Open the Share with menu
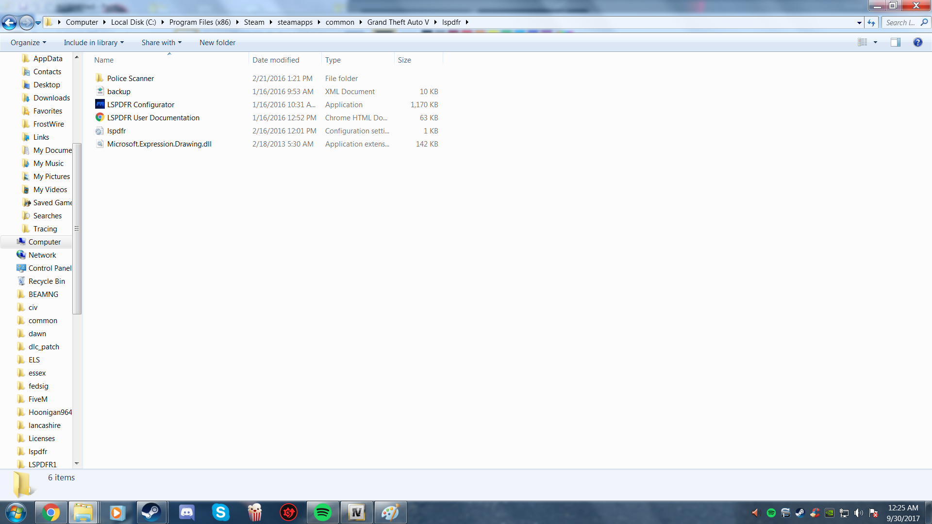The height and width of the screenshot is (524, 932). (161, 43)
